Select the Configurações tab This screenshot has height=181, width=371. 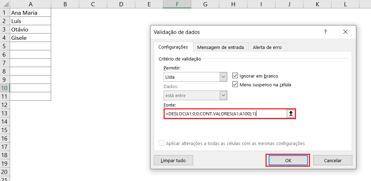173,47
